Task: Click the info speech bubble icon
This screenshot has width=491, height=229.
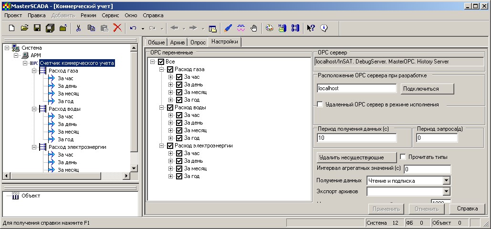Action: click(x=324, y=28)
